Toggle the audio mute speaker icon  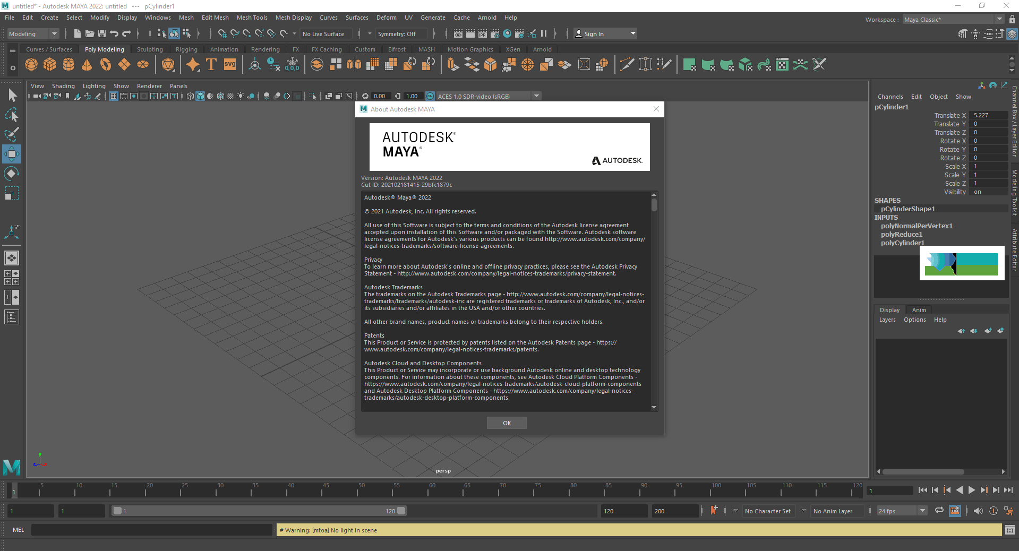pyautogui.click(x=978, y=511)
